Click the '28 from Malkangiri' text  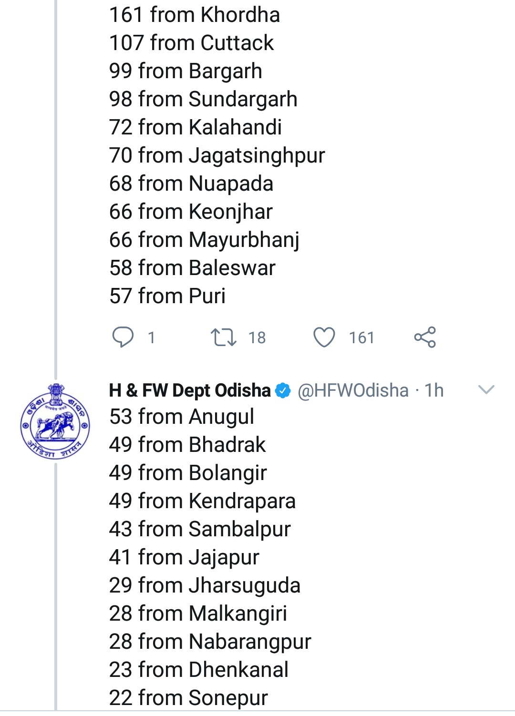198,614
